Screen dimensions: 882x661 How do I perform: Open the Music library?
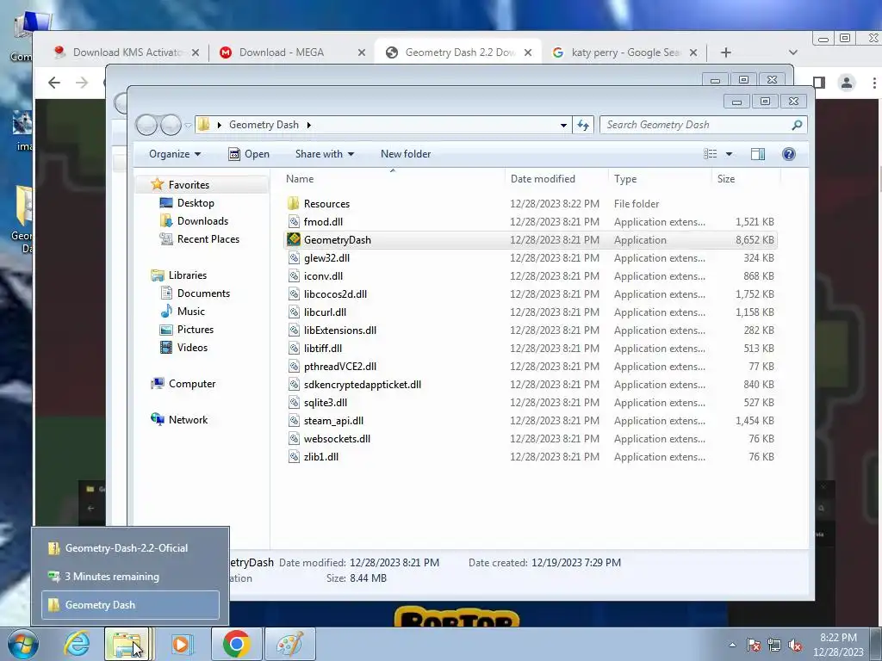tap(190, 312)
